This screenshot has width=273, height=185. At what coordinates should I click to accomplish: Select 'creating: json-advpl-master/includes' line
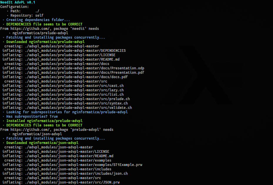pyautogui.click(x=58, y=169)
